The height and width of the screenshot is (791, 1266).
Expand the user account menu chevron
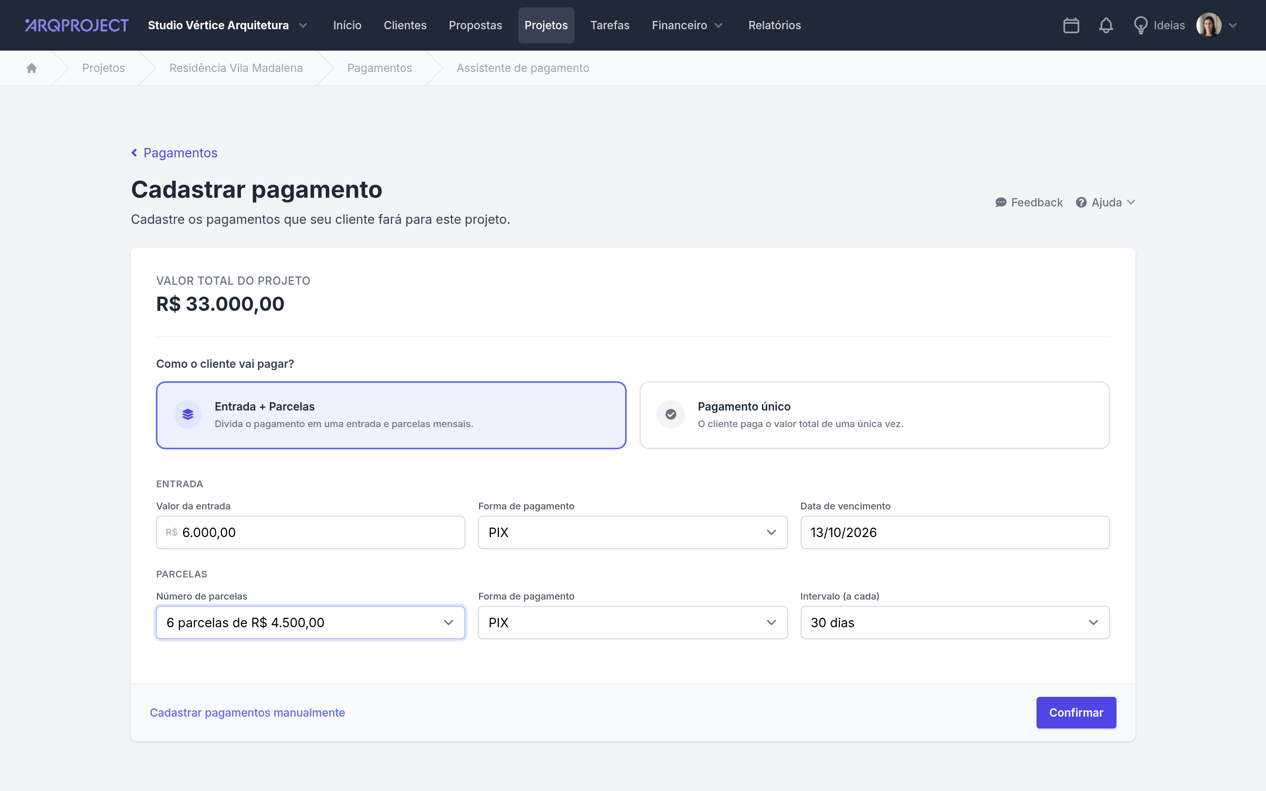point(1233,25)
